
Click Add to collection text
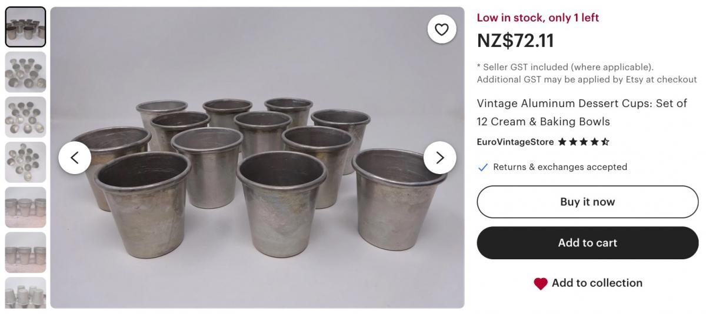pyautogui.click(x=597, y=283)
